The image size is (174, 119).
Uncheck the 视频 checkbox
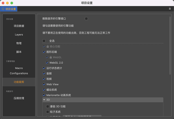[x=44, y=79]
